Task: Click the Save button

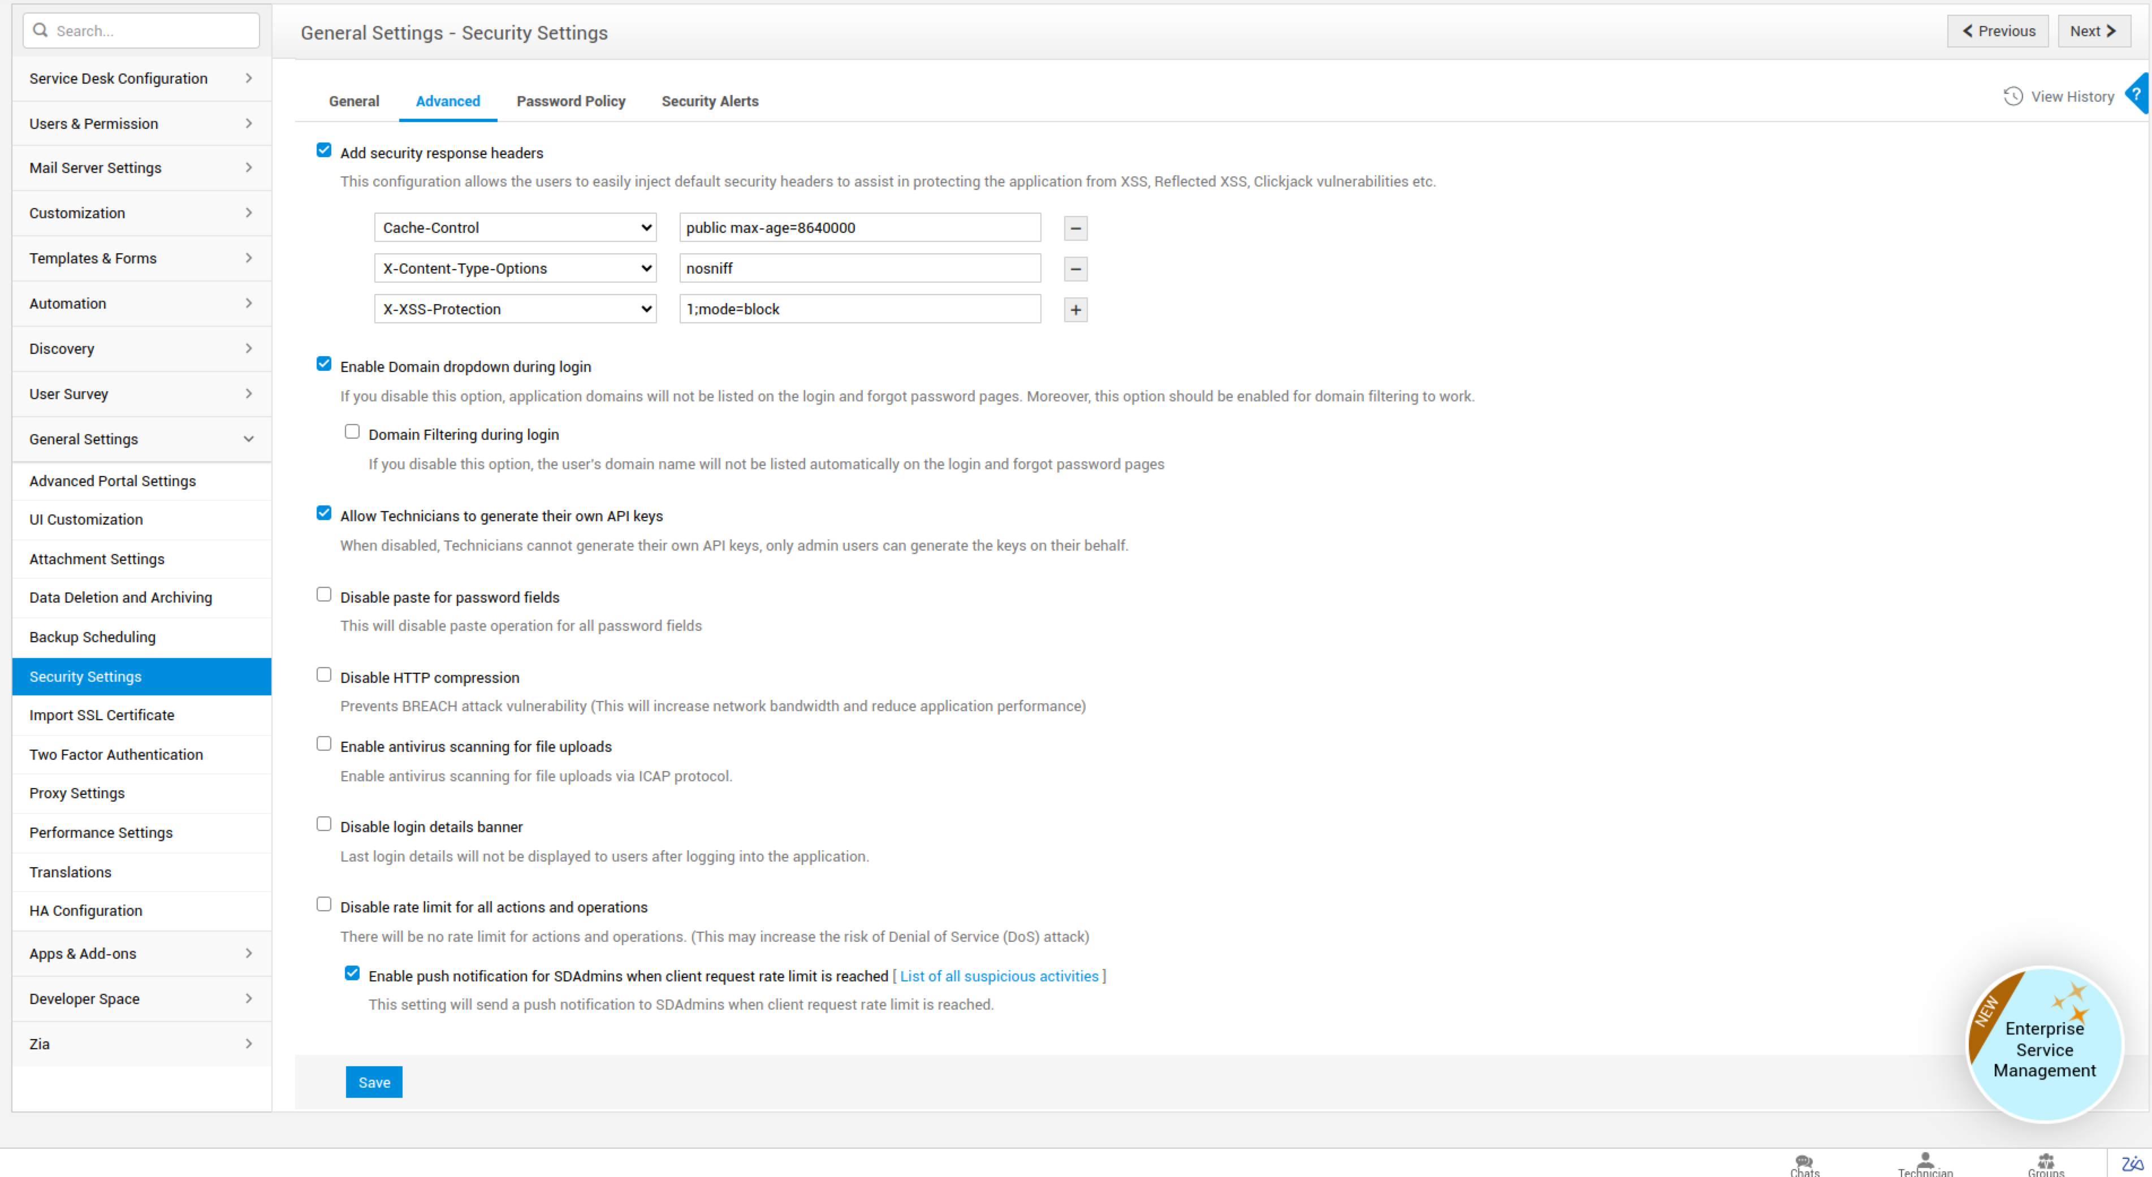Action: point(373,1081)
